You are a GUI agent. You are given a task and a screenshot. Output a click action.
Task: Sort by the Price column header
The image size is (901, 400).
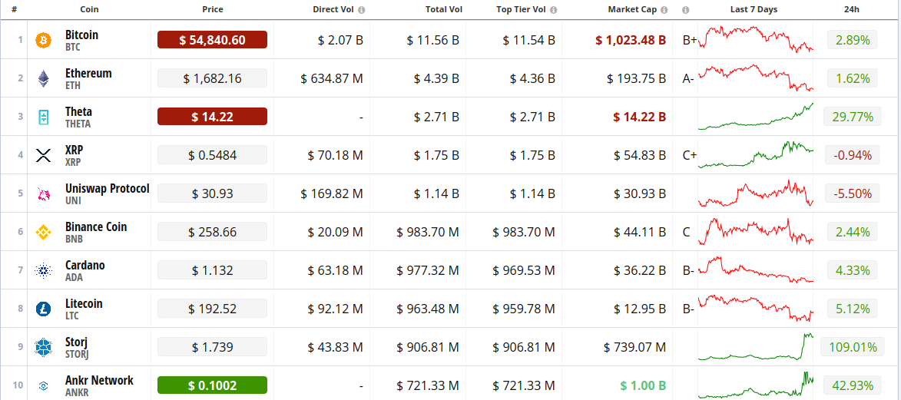point(213,9)
